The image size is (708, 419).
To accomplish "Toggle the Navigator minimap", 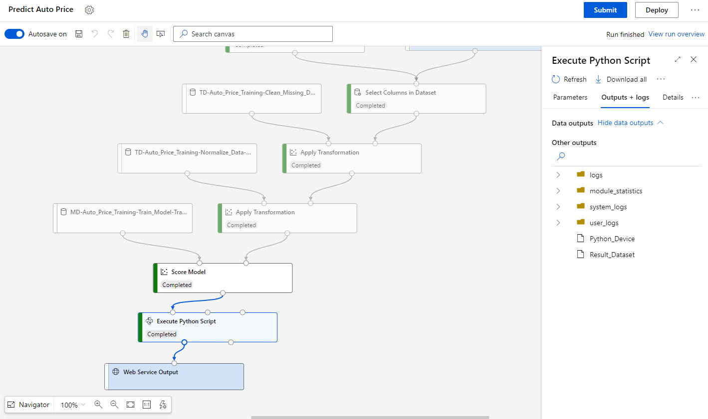I will coord(28,405).
